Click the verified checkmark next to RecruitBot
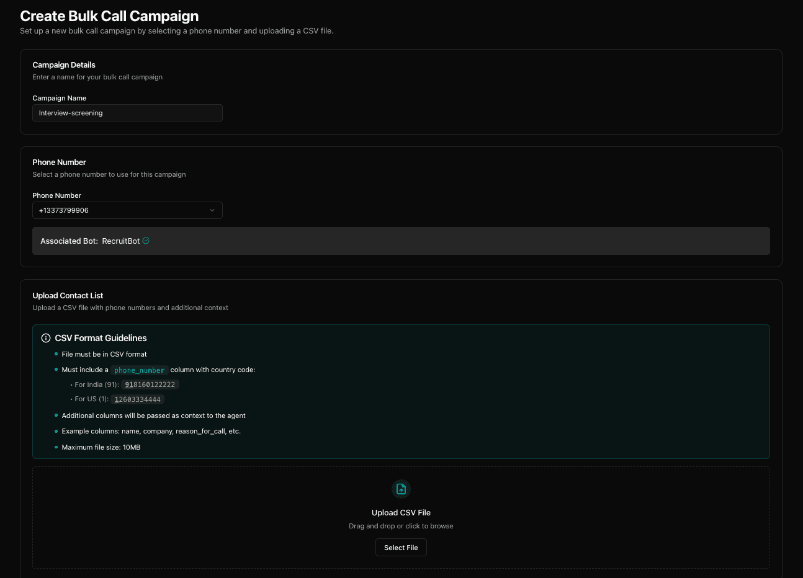This screenshot has height=578, width=803. (145, 241)
